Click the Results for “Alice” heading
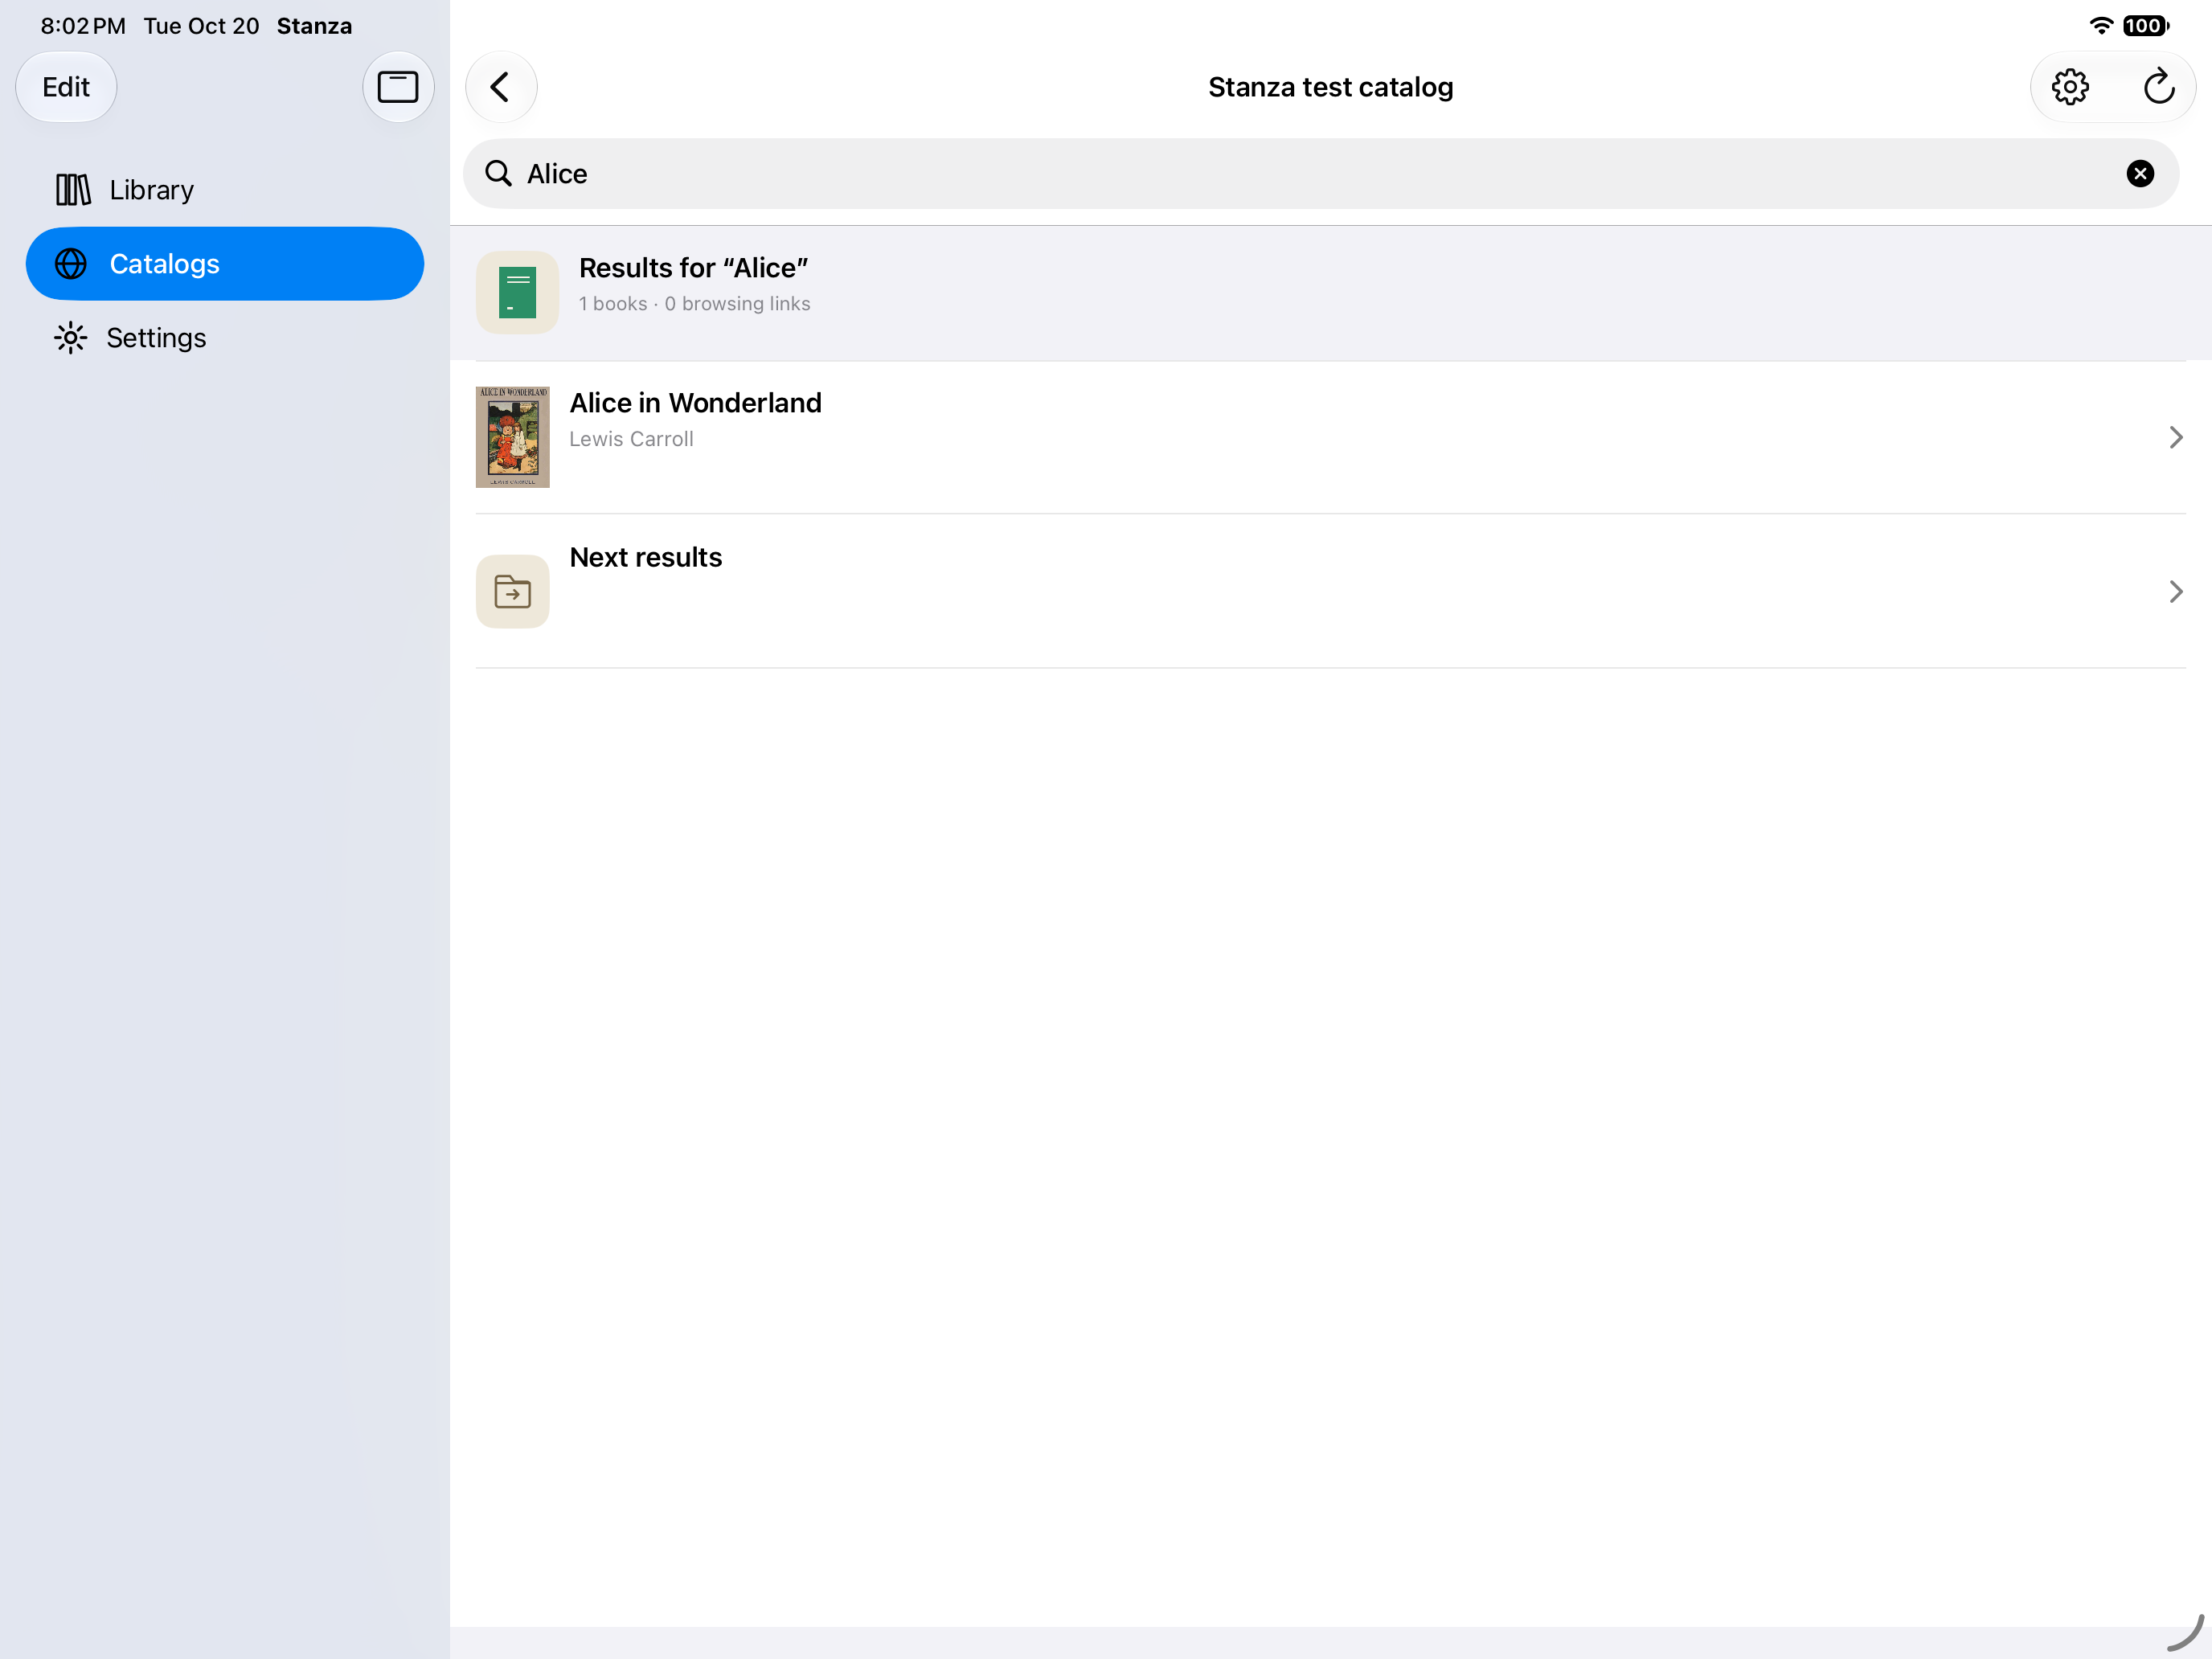 [693, 268]
